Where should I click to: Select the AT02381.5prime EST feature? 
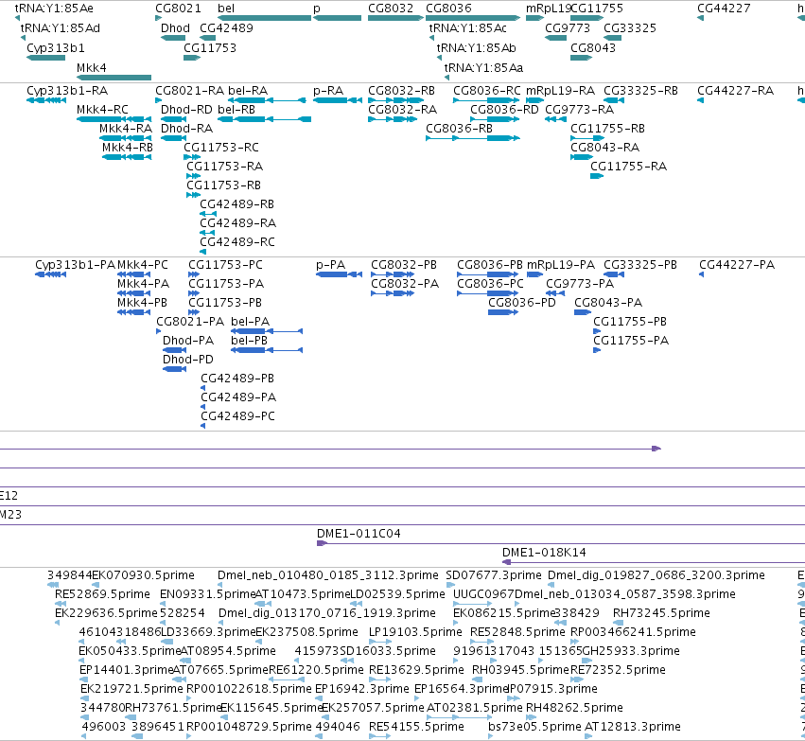[460, 716]
